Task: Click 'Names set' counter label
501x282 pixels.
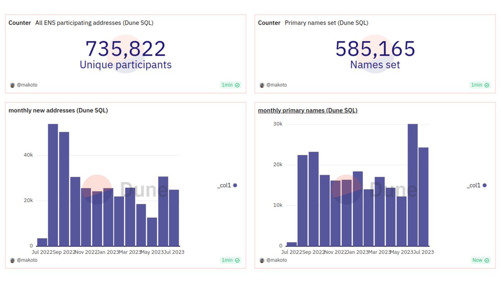Action: pyautogui.click(x=375, y=65)
